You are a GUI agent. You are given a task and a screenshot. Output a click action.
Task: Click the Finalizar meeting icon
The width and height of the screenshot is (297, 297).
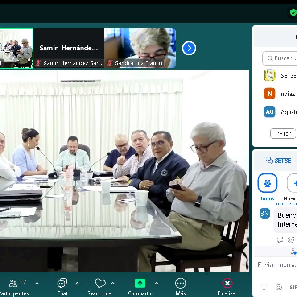pyautogui.click(x=227, y=283)
